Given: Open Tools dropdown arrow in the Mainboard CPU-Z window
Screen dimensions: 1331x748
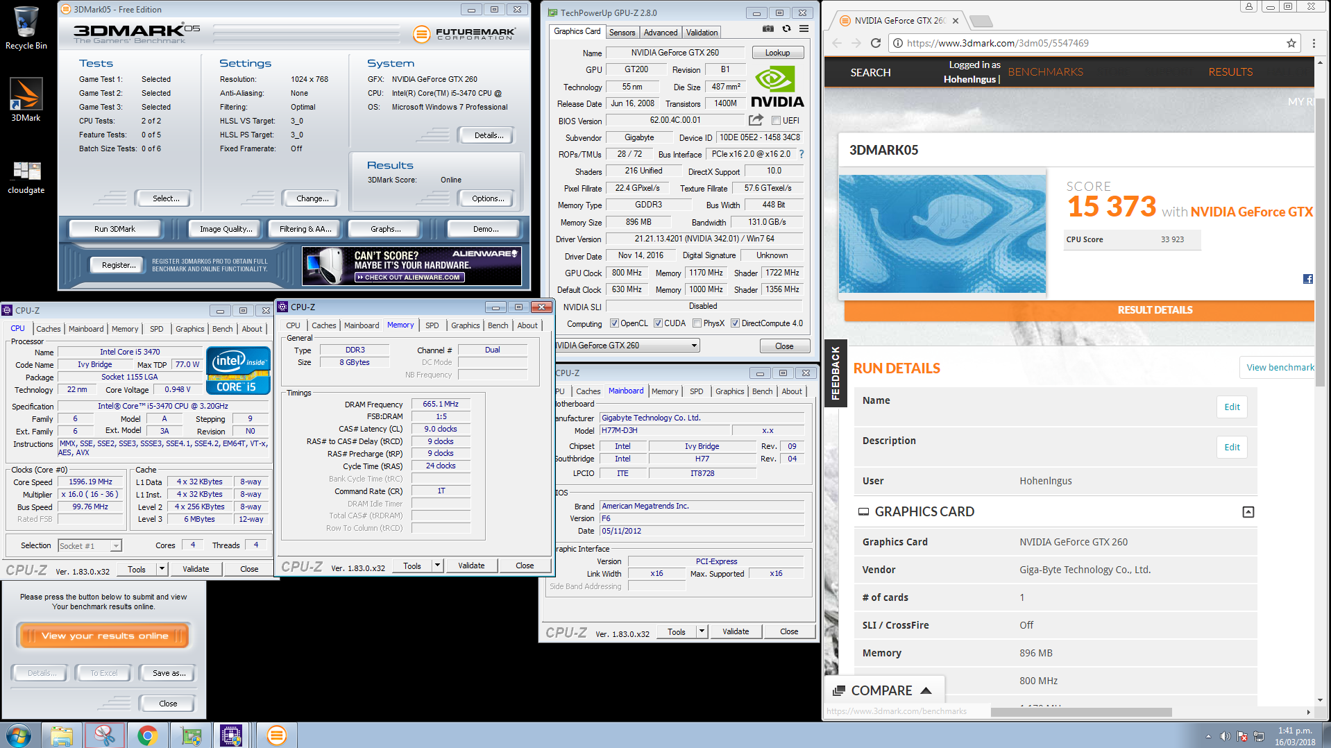Looking at the screenshot, I should (702, 631).
